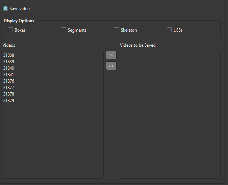
Task: Tick the LCSs checkbox
Action: (169, 30)
